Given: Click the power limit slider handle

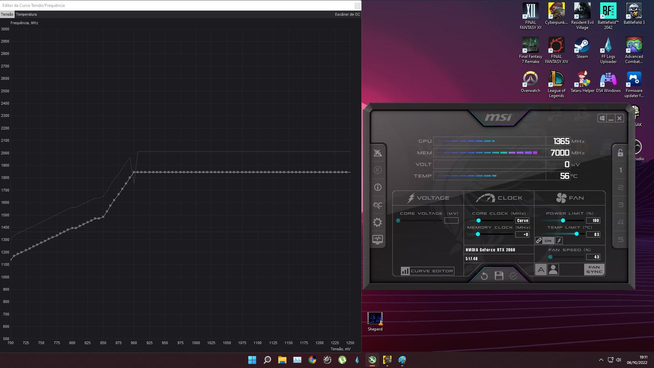Looking at the screenshot, I should 563,220.
